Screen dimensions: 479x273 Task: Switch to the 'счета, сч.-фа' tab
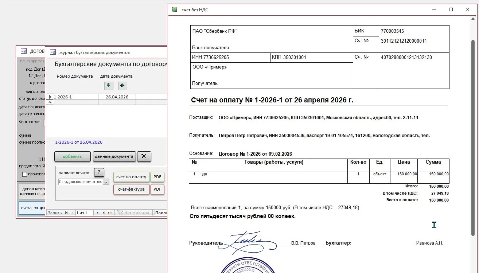click(31, 208)
